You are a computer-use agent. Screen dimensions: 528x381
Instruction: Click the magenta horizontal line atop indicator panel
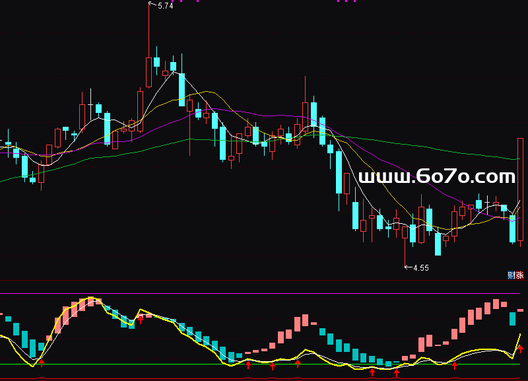(x=264, y=293)
